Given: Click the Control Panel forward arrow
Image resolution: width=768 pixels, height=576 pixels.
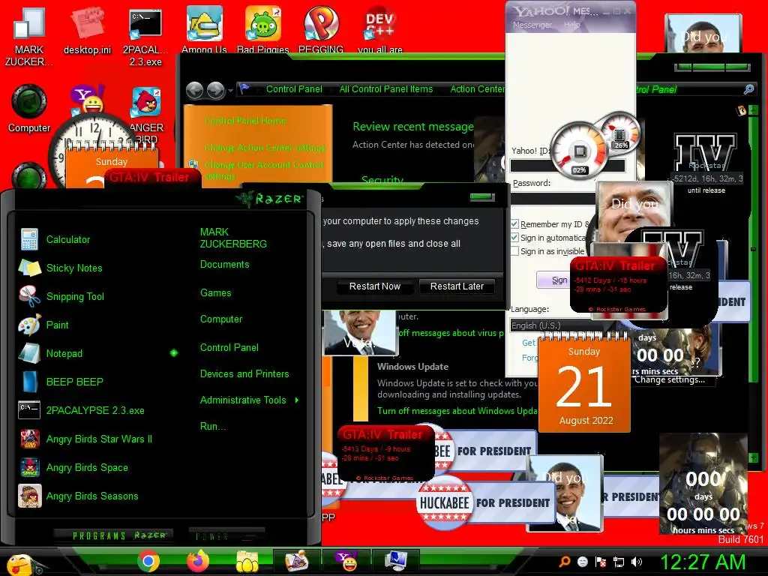Looking at the screenshot, I should pos(215,90).
